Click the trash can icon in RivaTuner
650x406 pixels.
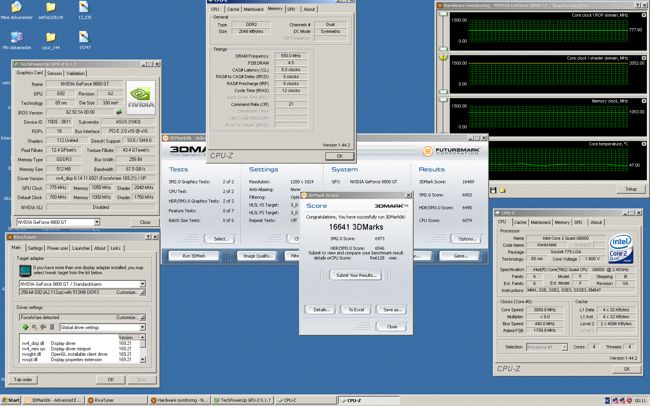52,327
